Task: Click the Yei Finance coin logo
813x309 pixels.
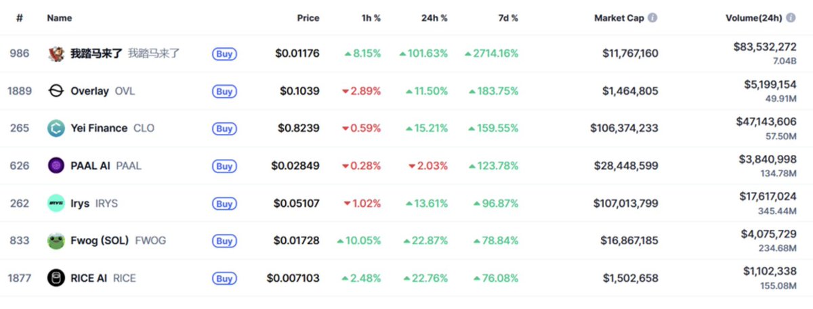Action: (56, 128)
